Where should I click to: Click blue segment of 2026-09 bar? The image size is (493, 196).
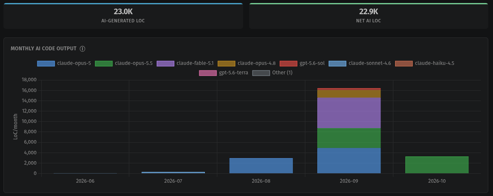tap(349, 161)
